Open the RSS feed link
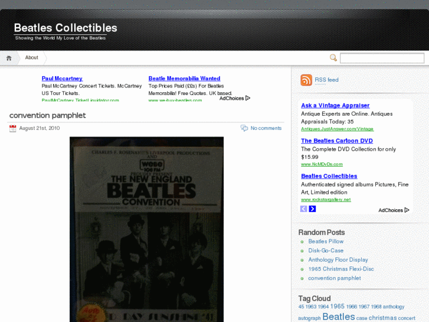429x322 pixels. click(x=327, y=80)
